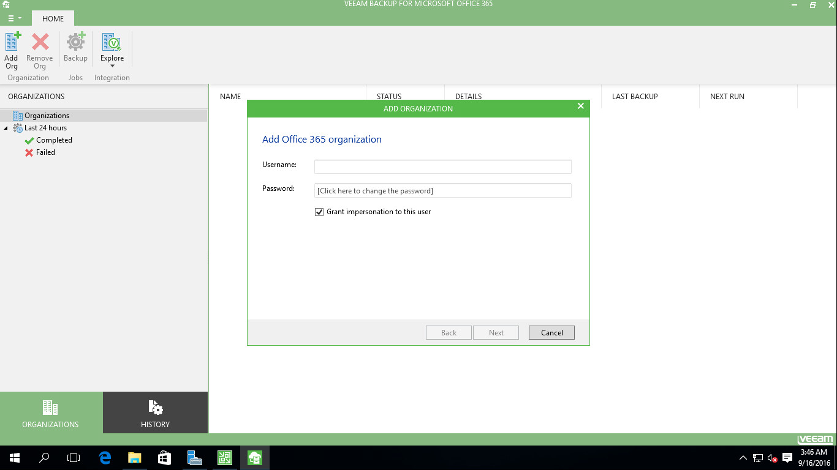Click the Backup gear icon
The width and height of the screenshot is (837, 470).
75,43
